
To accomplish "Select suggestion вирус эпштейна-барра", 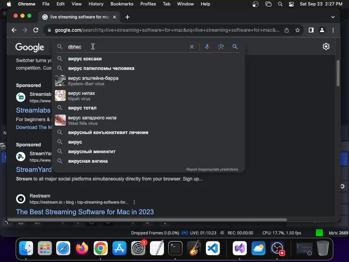I will pyautogui.click(x=148, y=81).
